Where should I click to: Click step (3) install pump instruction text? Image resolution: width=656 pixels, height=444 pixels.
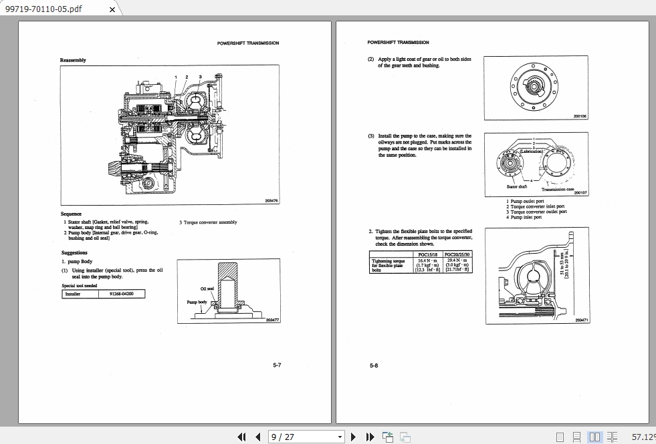point(420,146)
